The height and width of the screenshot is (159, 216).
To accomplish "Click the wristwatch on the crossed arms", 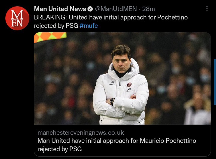I will coord(112,102).
